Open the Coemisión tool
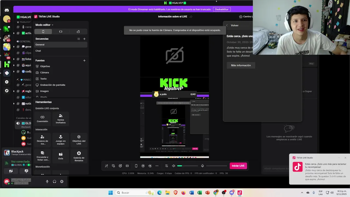The image size is (350, 197). click(x=42, y=119)
